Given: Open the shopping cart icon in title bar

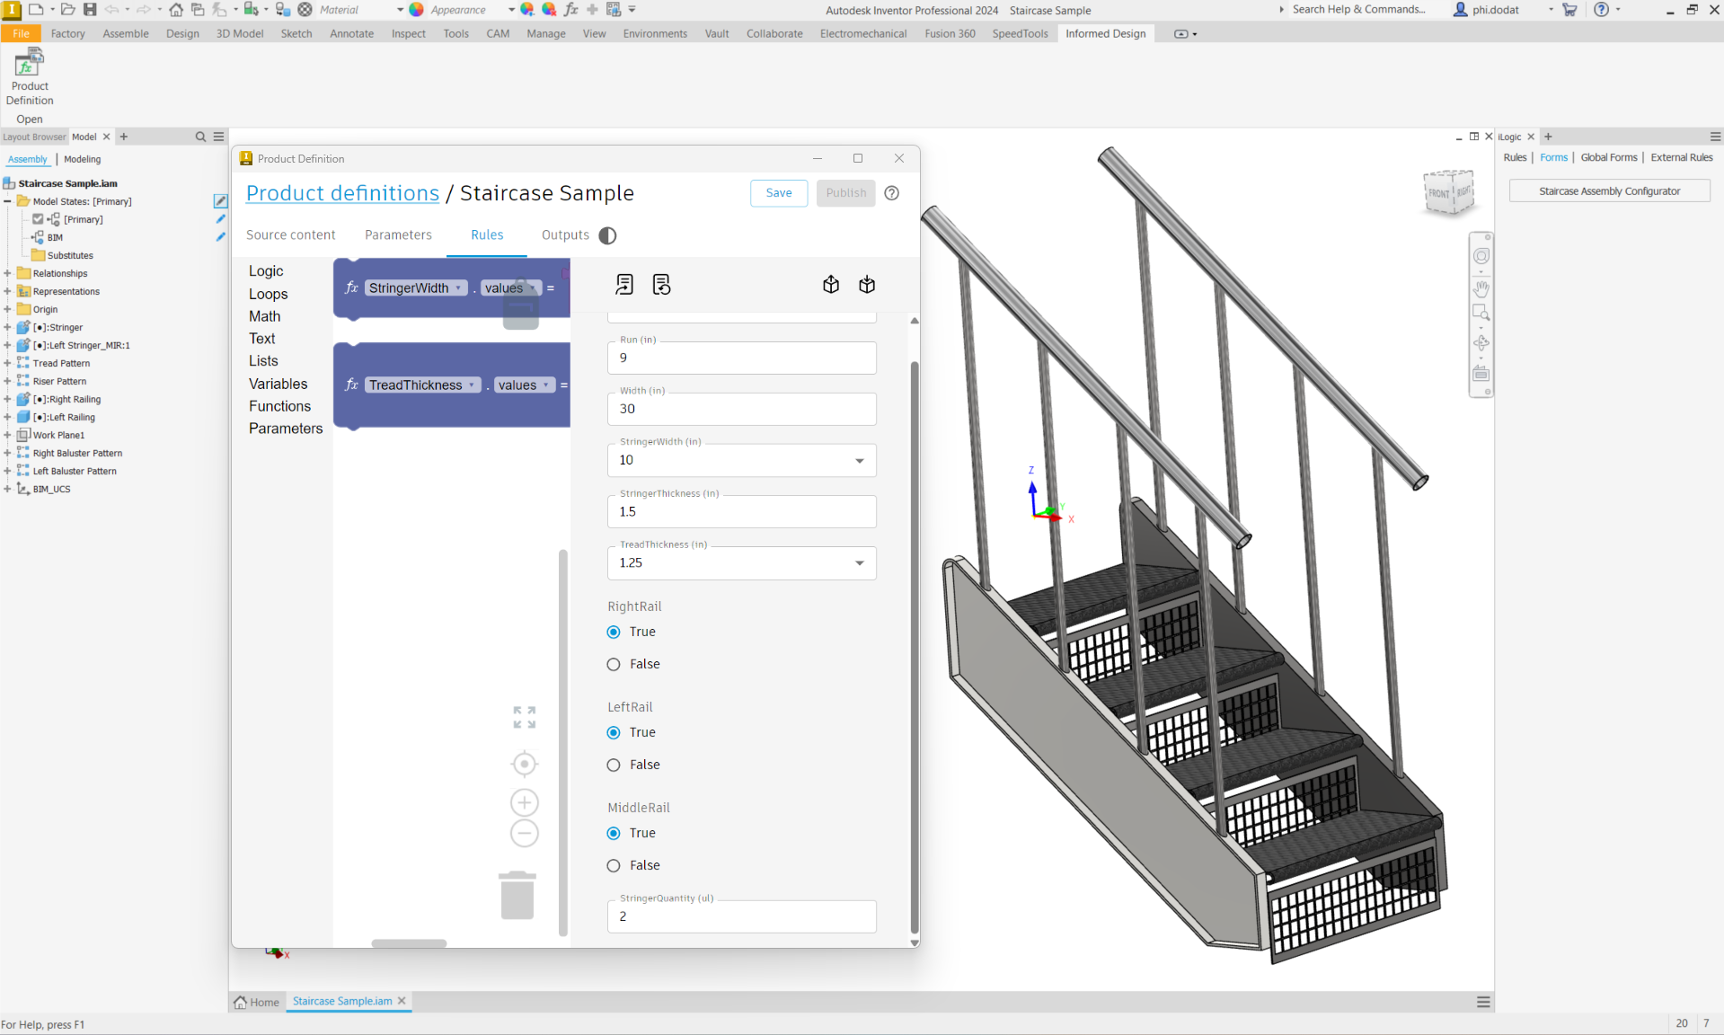Looking at the screenshot, I should [x=1569, y=10].
